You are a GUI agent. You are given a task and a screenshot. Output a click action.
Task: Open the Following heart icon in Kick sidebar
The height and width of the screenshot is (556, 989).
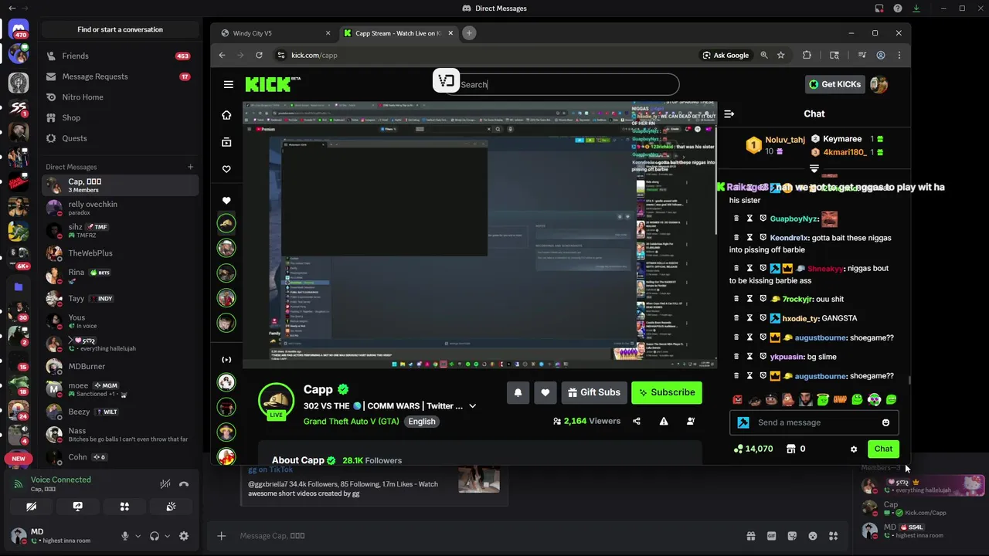tap(226, 169)
